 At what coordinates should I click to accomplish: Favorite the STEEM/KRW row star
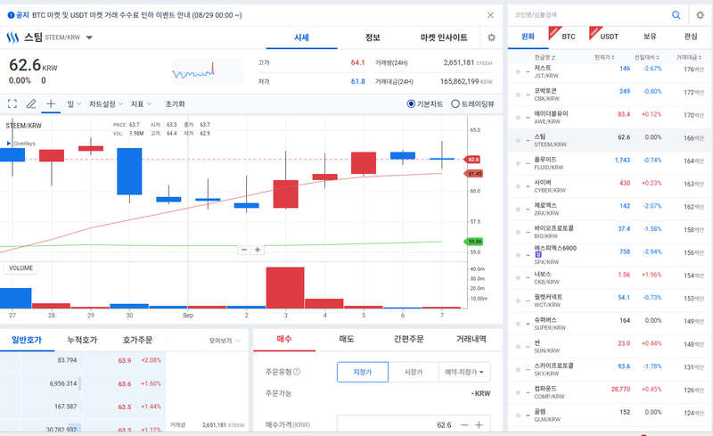518,141
